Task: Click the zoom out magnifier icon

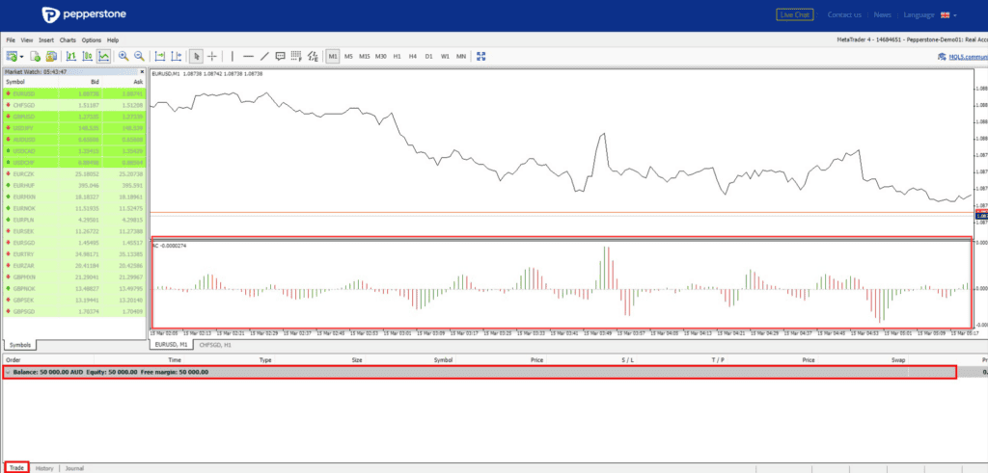Action: point(140,56)
